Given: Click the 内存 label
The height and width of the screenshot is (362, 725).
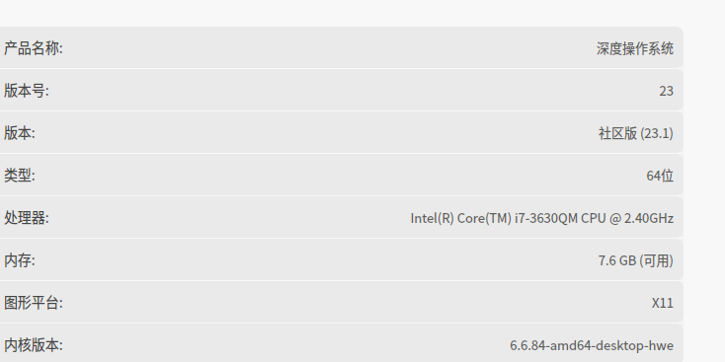Looking at the screenshot, I should click(x=20, y=260).
